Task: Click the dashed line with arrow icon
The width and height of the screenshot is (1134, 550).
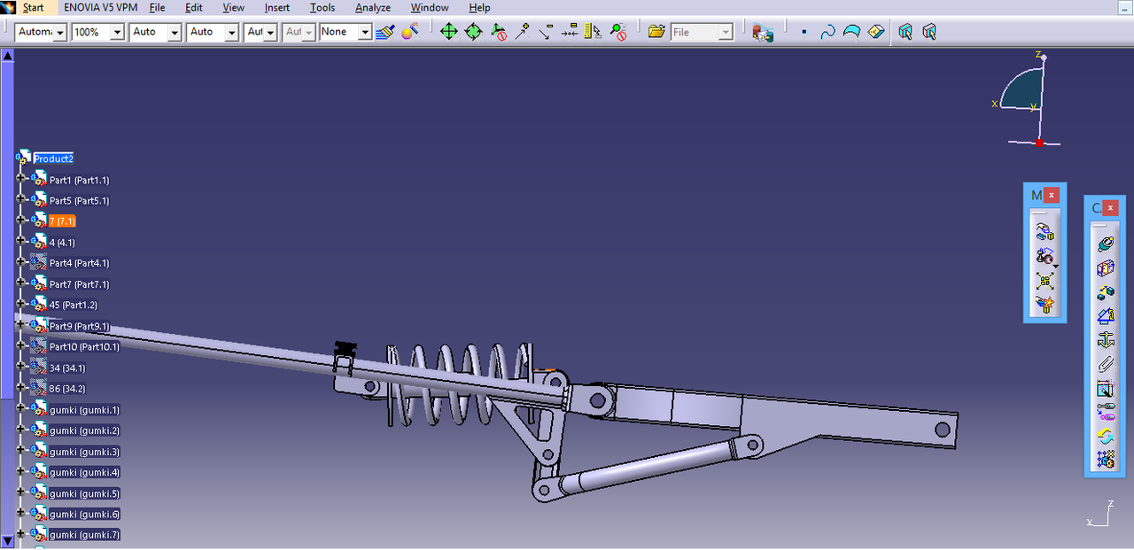Action: [x=569, y=32]
